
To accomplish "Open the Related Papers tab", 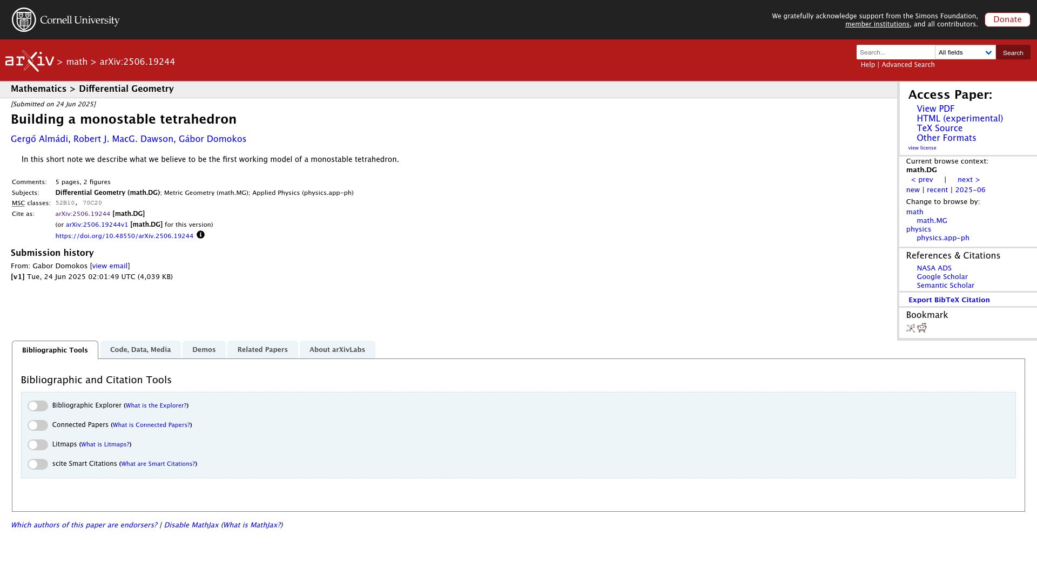I will pos(262,350).
